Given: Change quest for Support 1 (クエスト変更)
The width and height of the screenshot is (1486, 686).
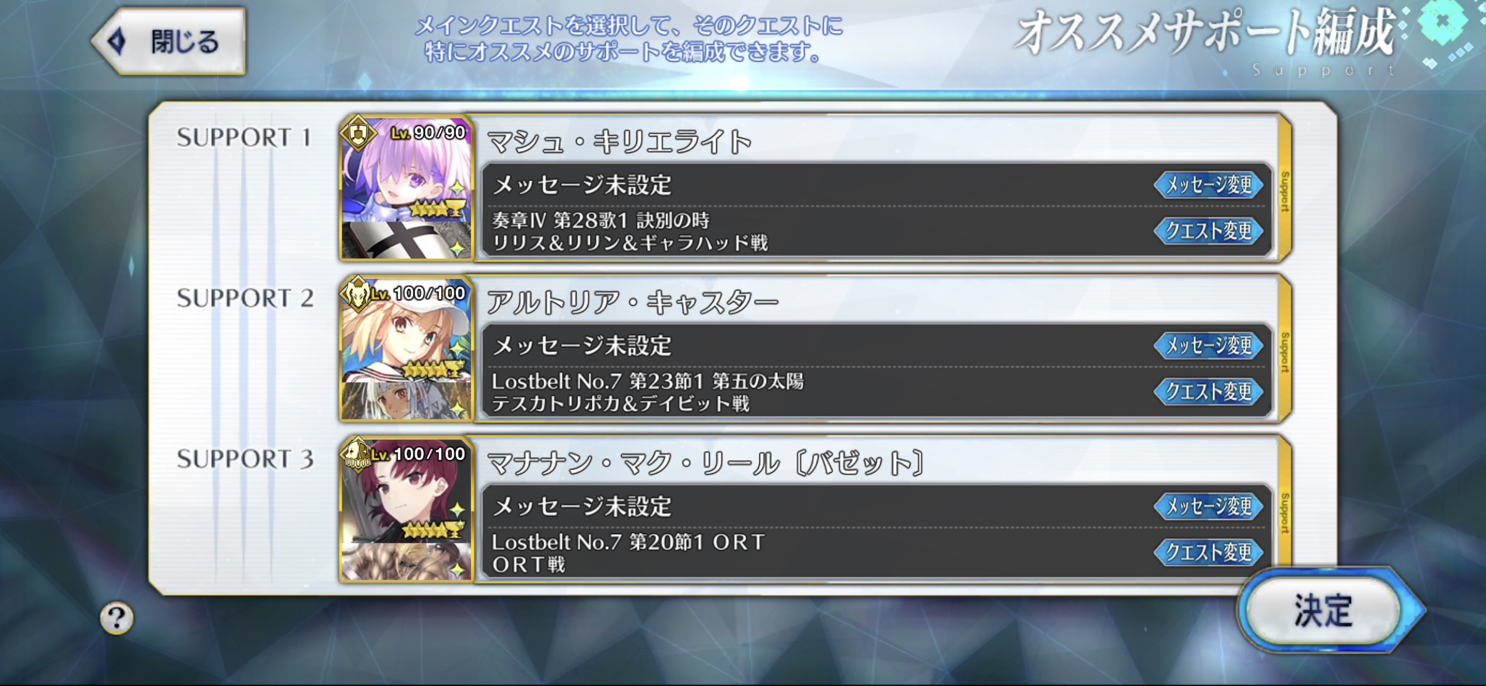Looking at the screenshot, I should [x=1208, y=231].
